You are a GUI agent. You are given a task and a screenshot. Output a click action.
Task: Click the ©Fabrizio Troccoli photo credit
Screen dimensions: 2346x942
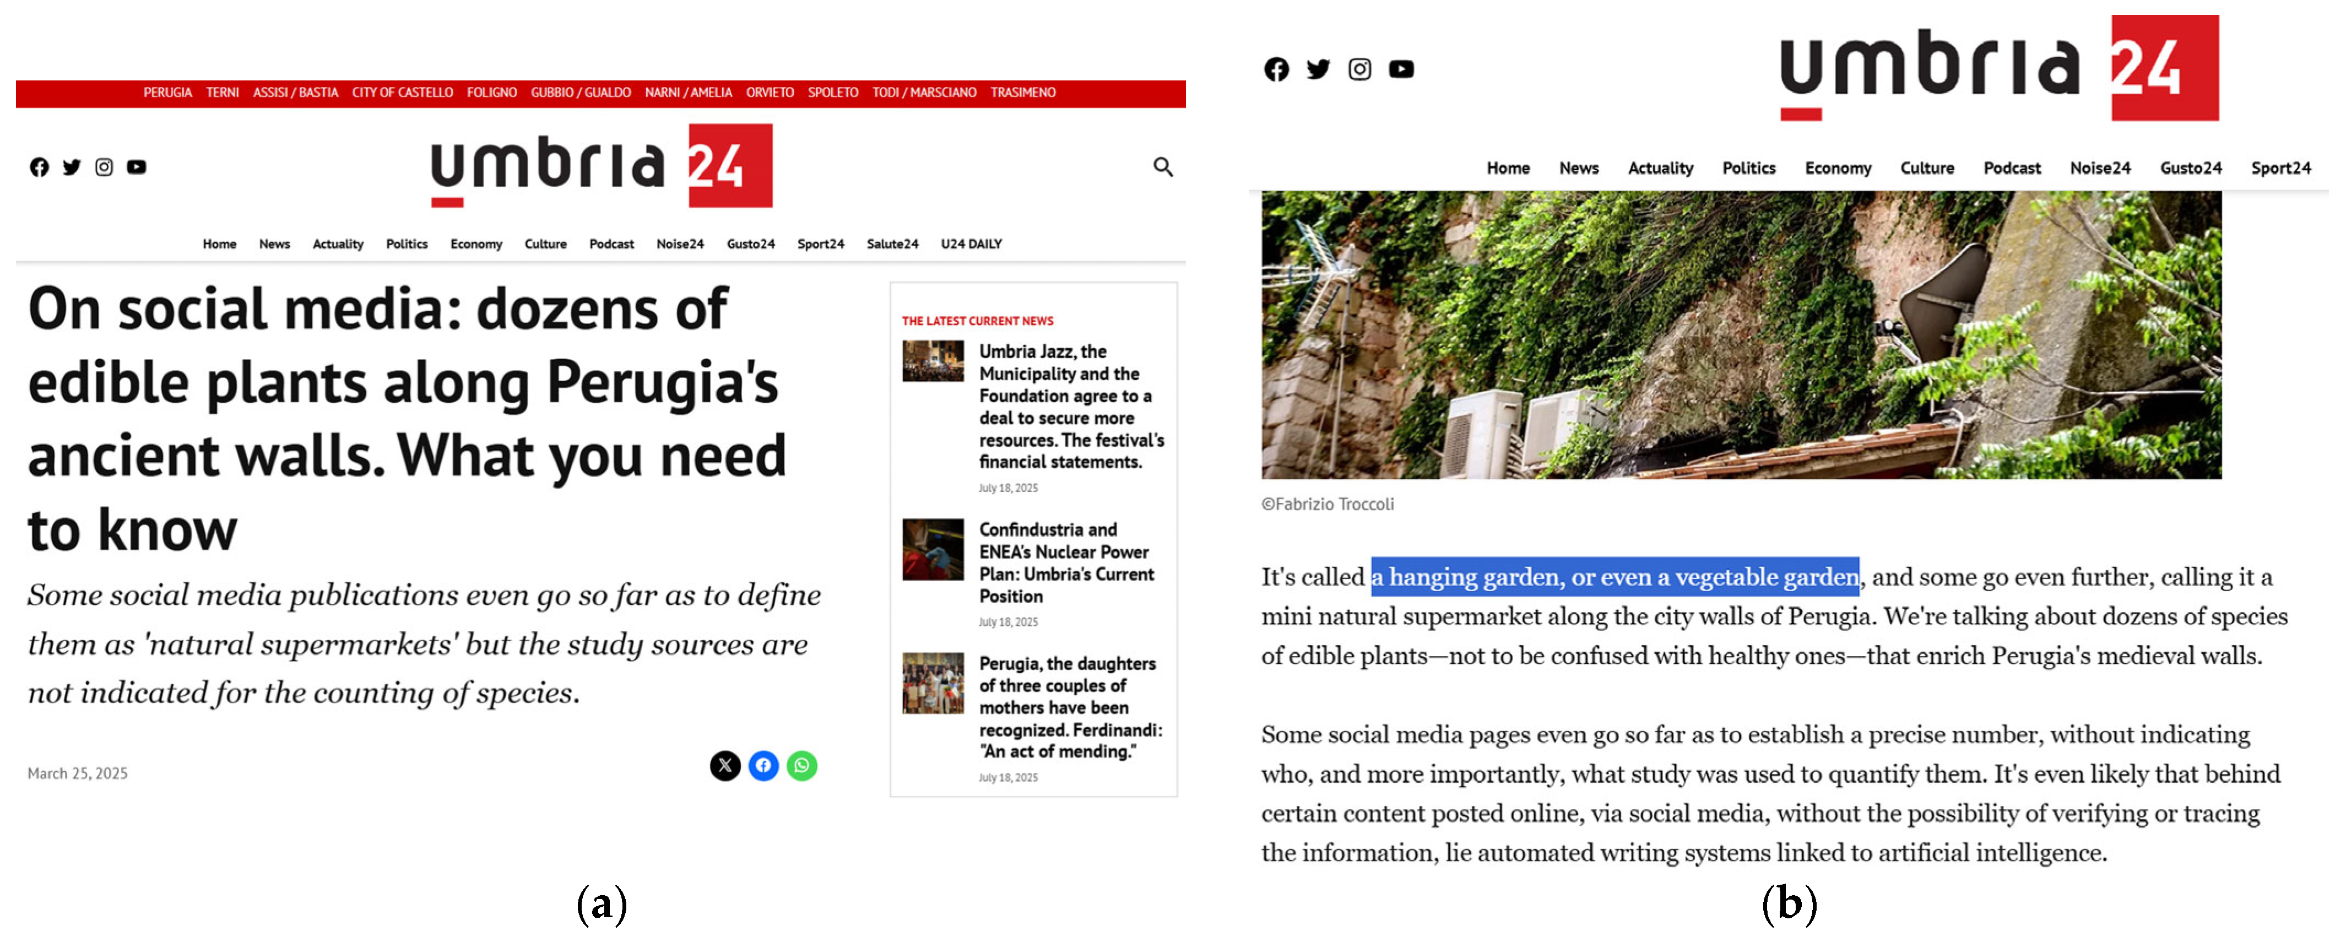coord(1328,505)
